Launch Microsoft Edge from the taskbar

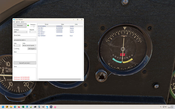[15, 107]
